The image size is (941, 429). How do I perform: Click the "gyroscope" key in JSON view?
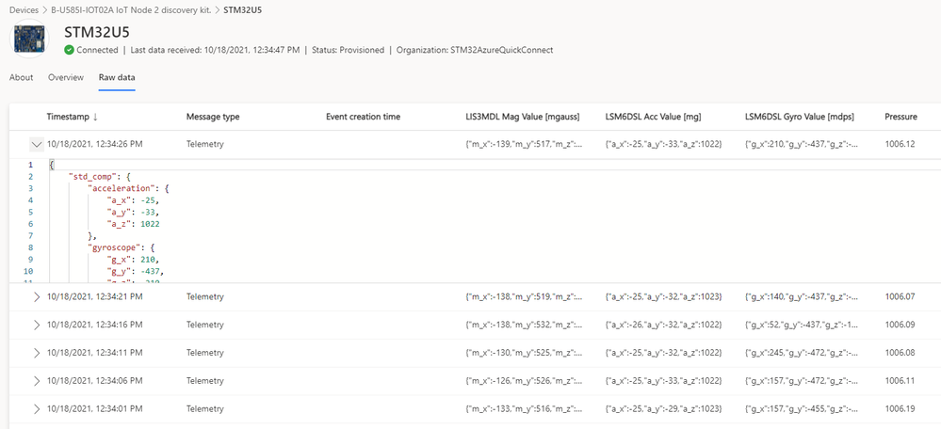113,246
